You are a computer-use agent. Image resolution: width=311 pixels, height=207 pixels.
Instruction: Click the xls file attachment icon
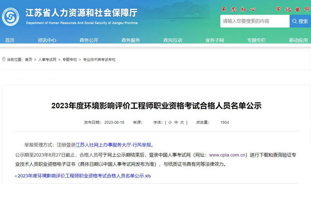click(16, 176)
